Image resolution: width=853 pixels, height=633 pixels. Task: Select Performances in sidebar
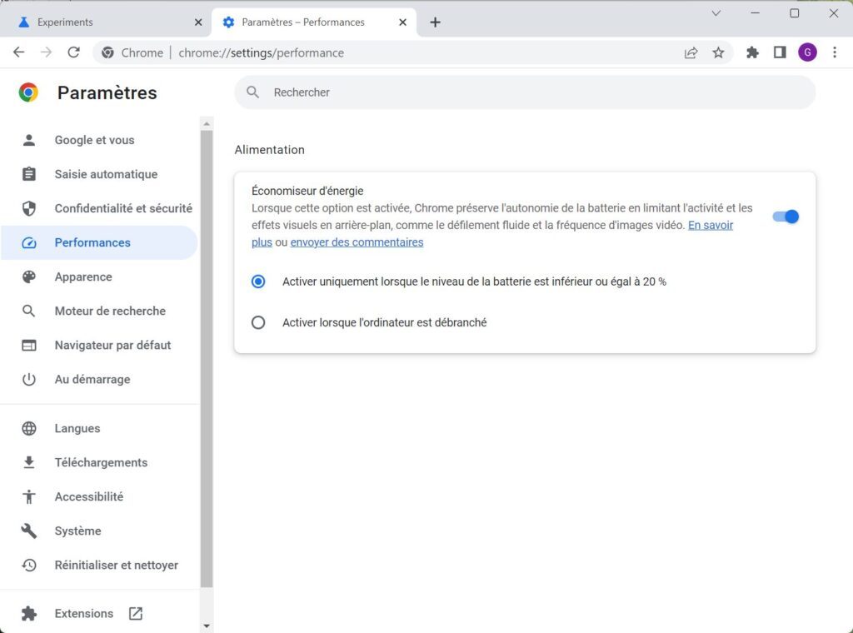[x=99, y=242]
